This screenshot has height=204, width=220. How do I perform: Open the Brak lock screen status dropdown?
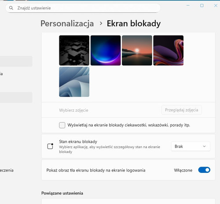click(x=191, y=146)
